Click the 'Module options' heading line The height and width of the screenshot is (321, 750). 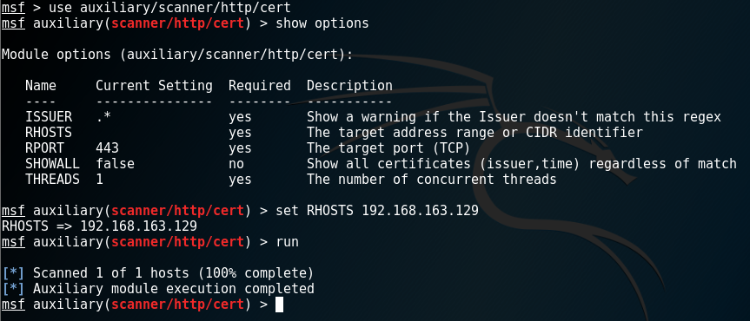(177, 55)
